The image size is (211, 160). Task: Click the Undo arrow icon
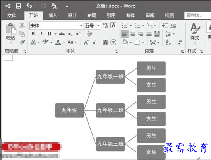coord(29,6)
